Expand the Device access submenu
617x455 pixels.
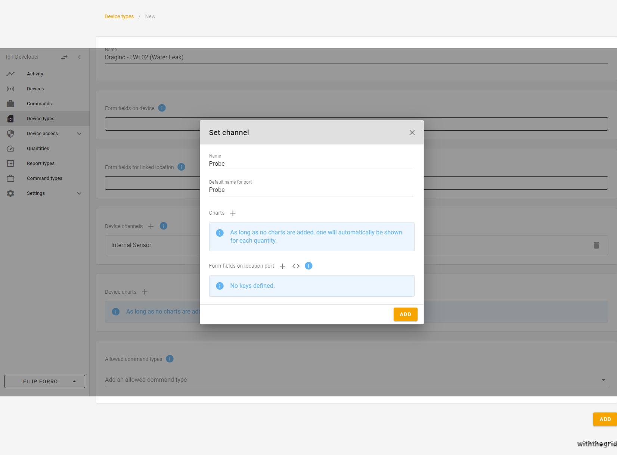[x=79, y=134]
